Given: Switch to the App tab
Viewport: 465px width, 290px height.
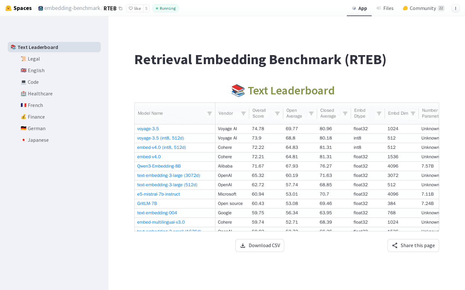Looking at the screenshot, I should (x=359, y=8).
